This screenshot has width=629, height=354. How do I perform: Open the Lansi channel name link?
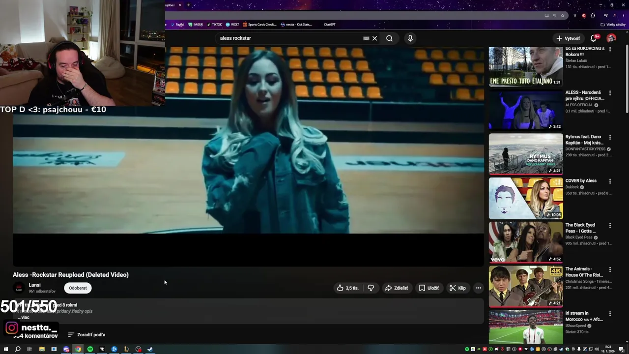(34, 285)
